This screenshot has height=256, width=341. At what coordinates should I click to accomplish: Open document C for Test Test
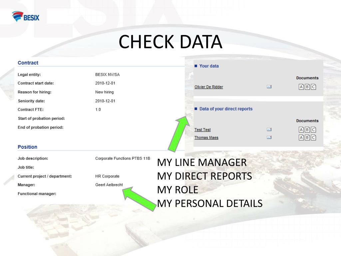pos(313,130)
